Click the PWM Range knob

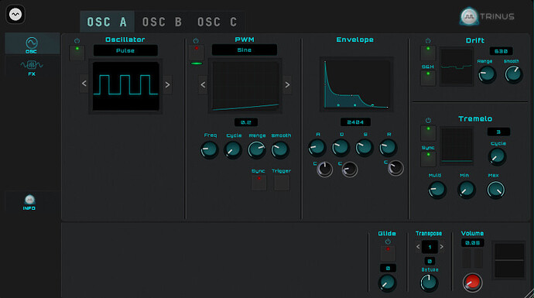click(x=256, y=150)
